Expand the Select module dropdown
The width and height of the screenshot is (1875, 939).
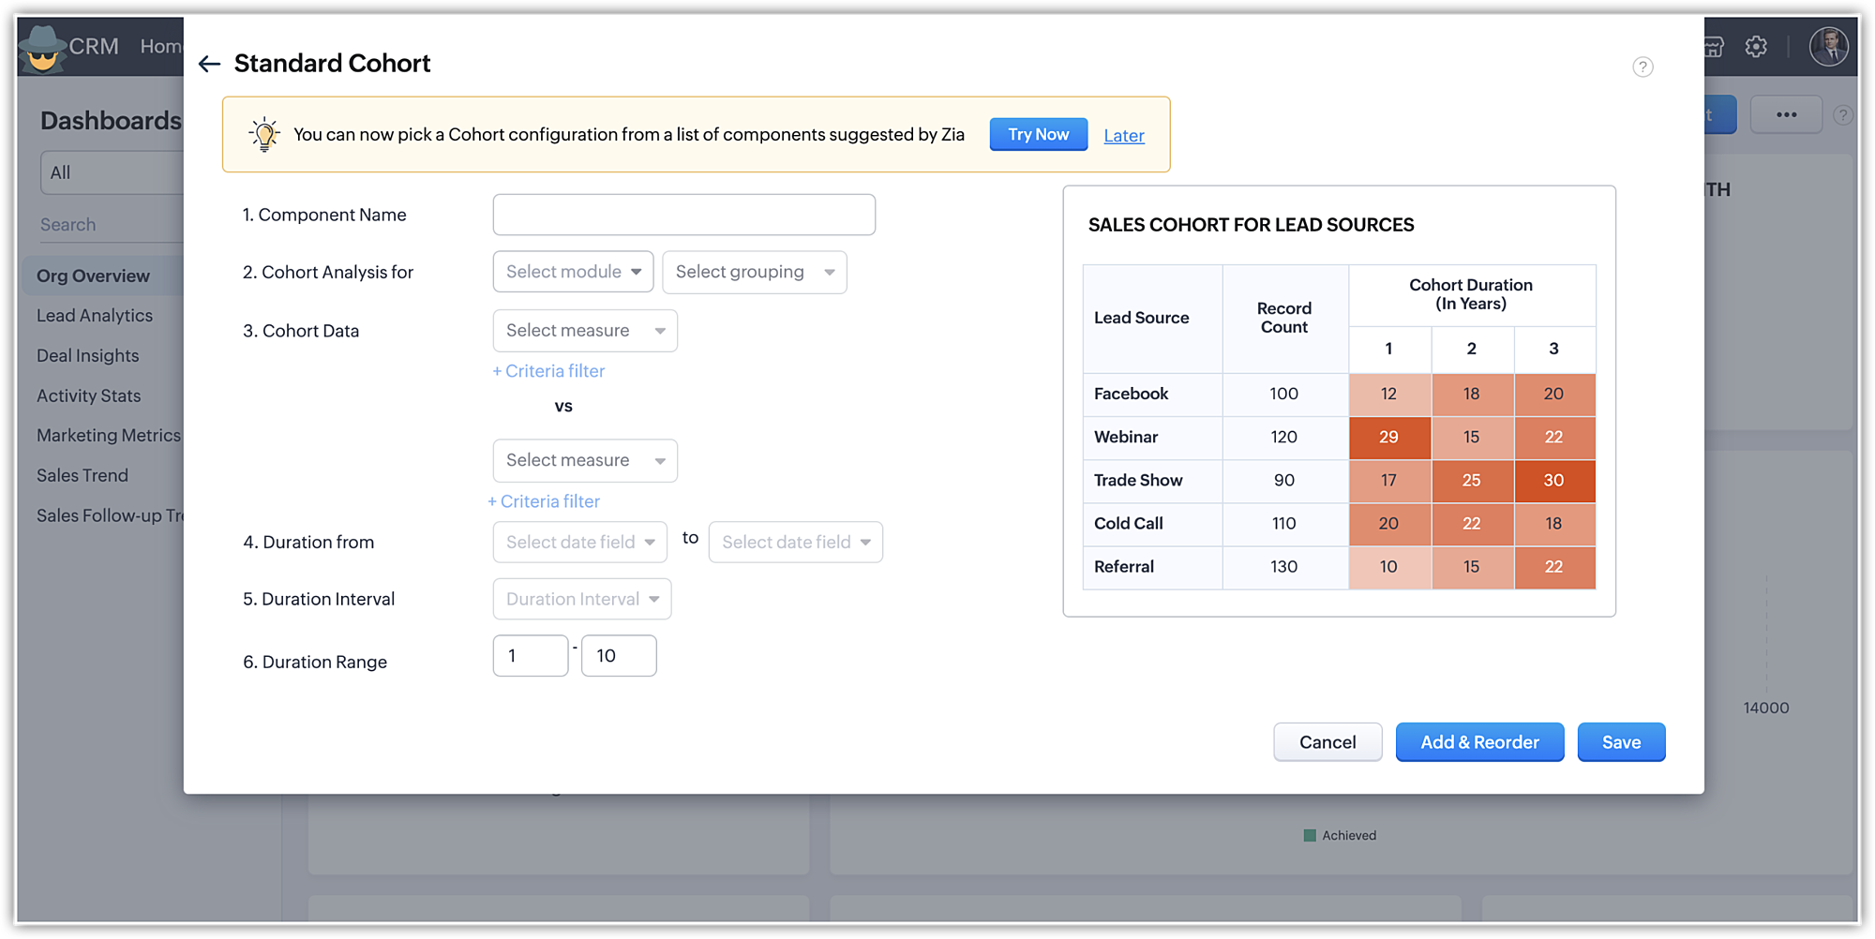tap(573, 272)
